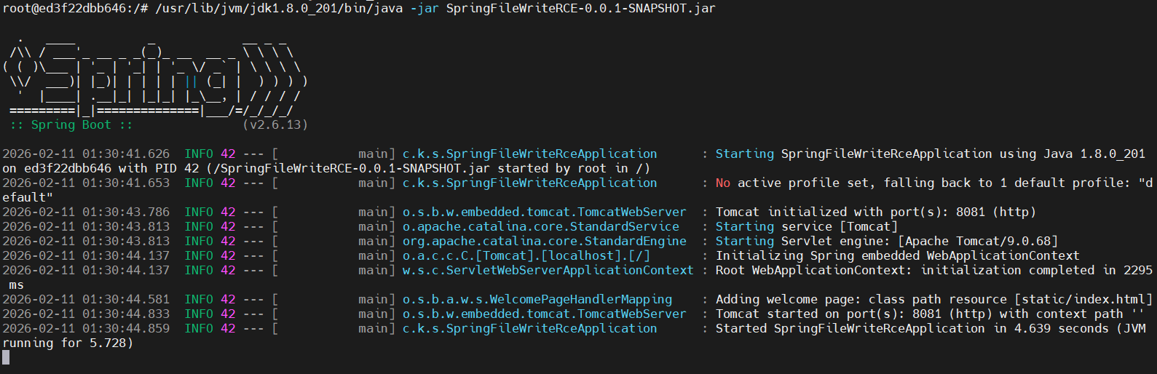Click the terminal cursor block

pos(6,357)
